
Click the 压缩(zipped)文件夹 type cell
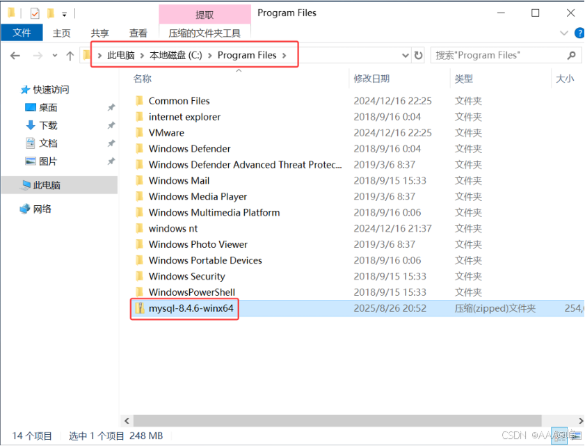pos(495,308)
